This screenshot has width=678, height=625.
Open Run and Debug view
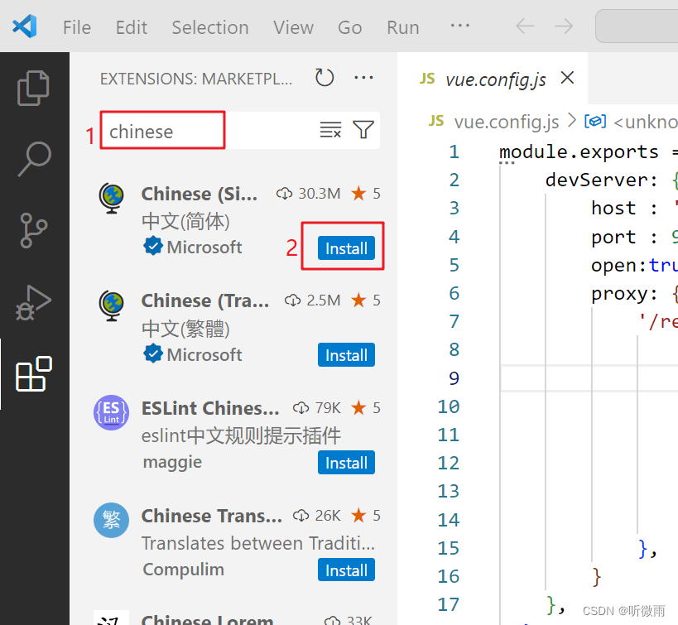(33, 302)
